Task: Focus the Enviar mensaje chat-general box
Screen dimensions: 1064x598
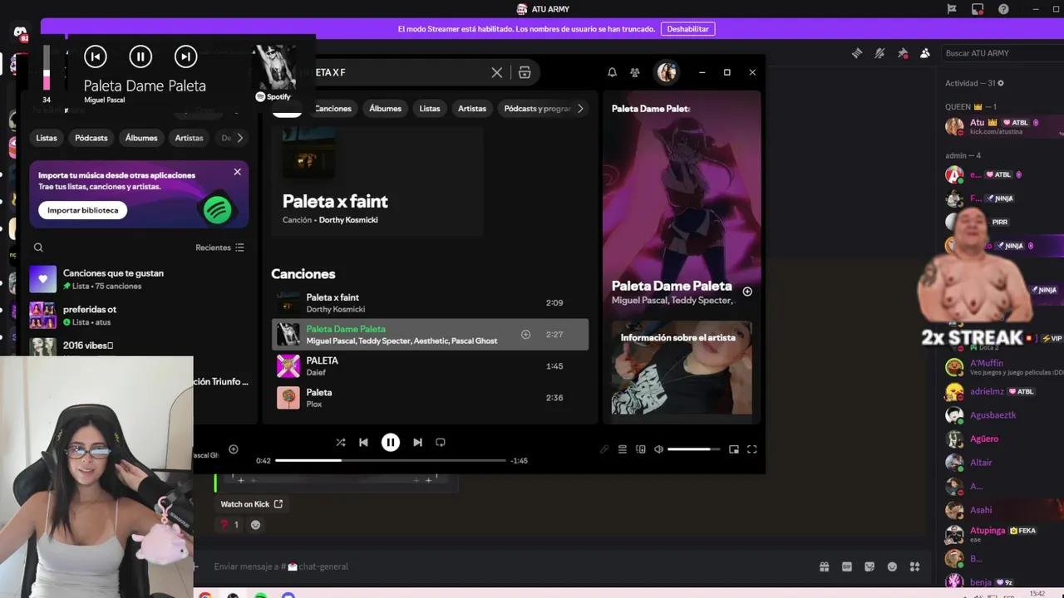Action: pos(507,566)
